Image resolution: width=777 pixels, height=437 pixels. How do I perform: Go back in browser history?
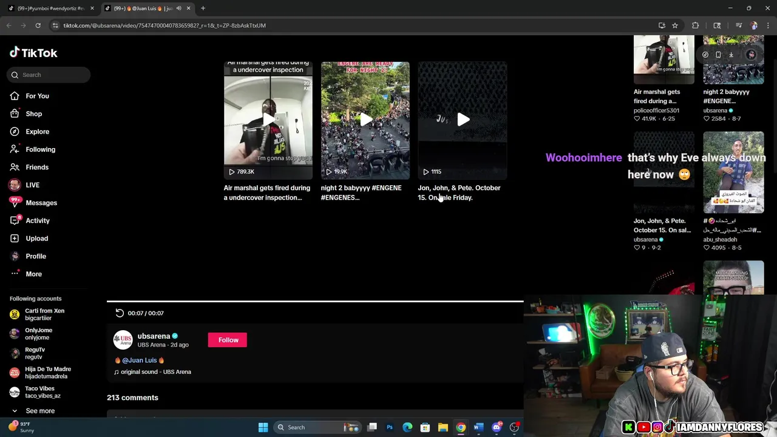pos(8,25)
